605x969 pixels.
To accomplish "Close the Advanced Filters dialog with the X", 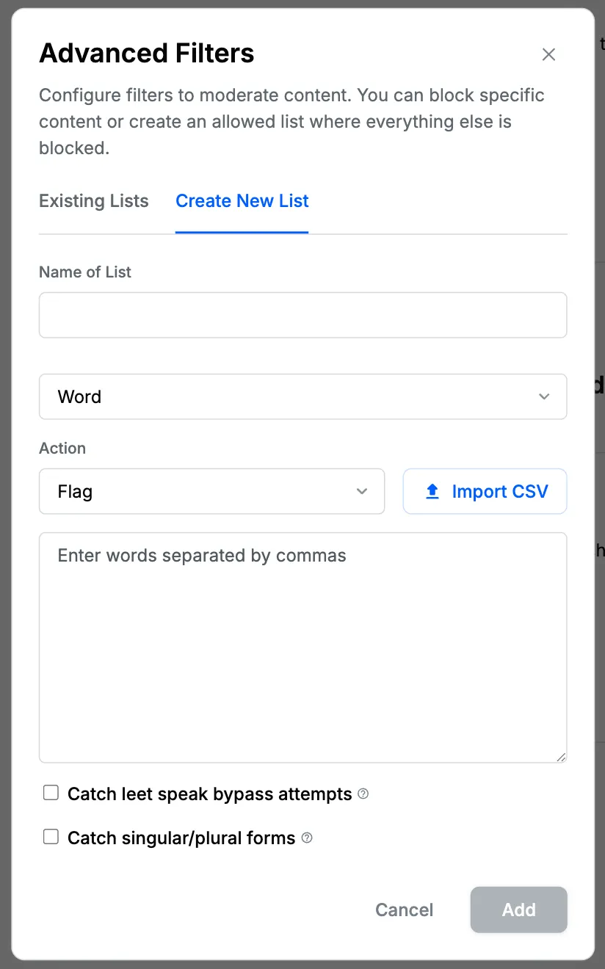I will pos(548,54).
